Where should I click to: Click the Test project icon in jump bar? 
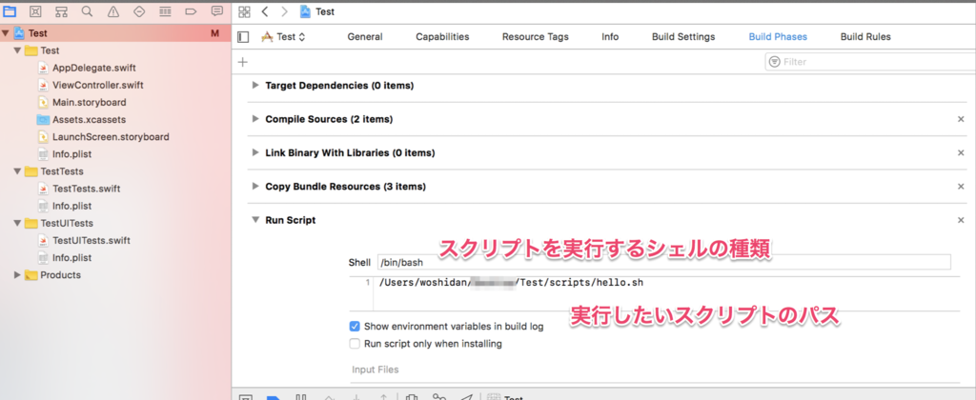tap(305, 11)
